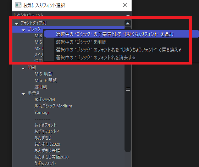Open the じゆうちょうフォント dropdown arrow

point(128,16)
